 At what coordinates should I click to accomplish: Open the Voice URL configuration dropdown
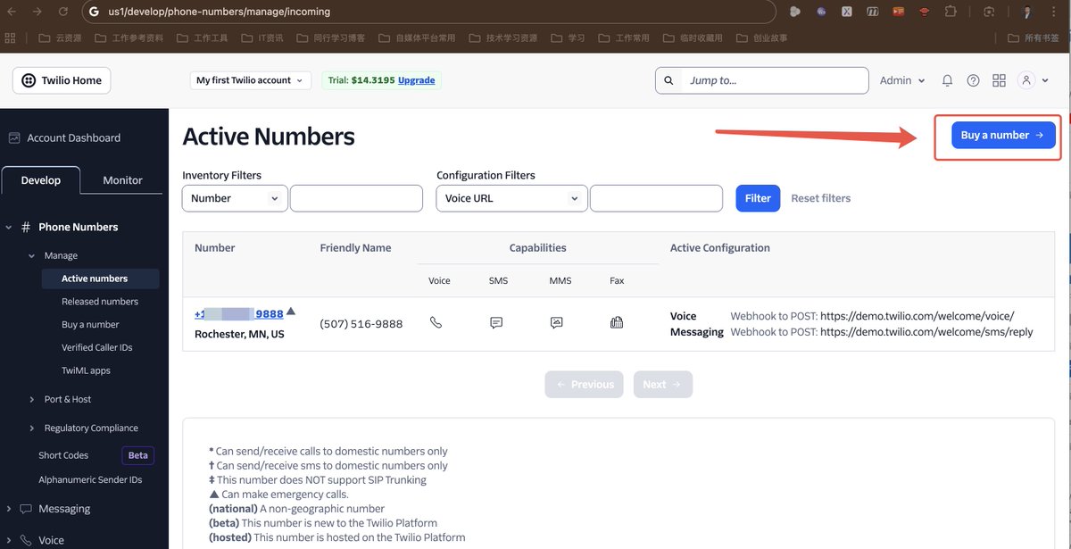click(x=511, y=198)
